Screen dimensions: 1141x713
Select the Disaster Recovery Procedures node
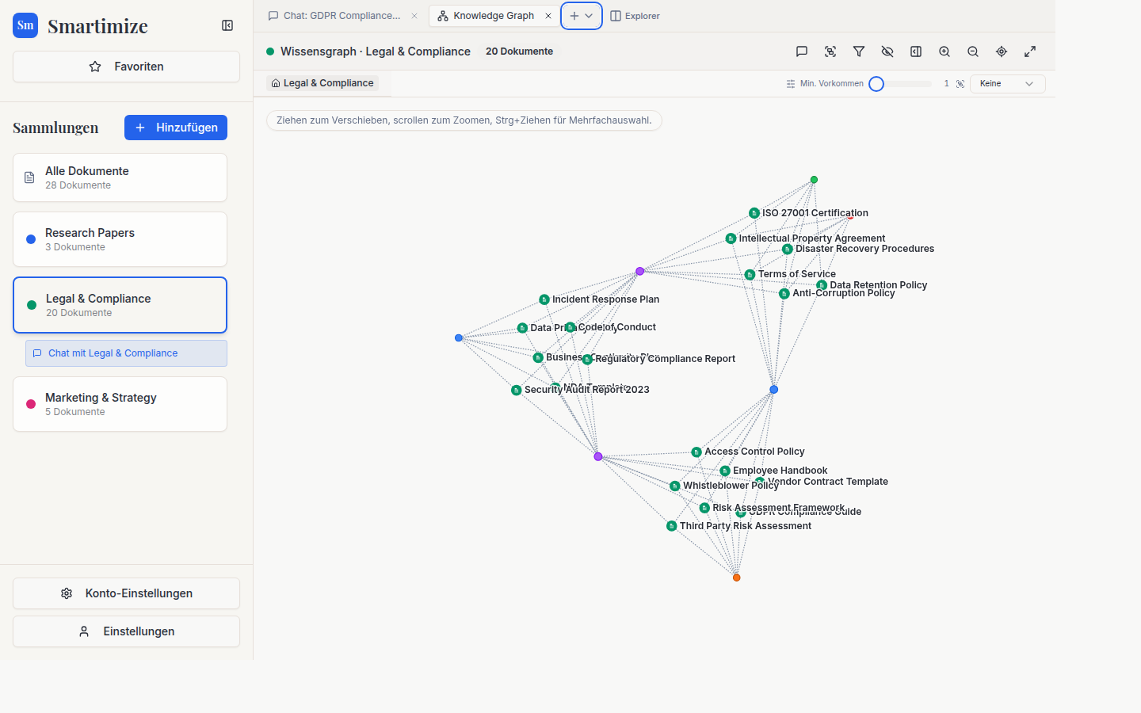pyautogui.click(x=788, y=249)
